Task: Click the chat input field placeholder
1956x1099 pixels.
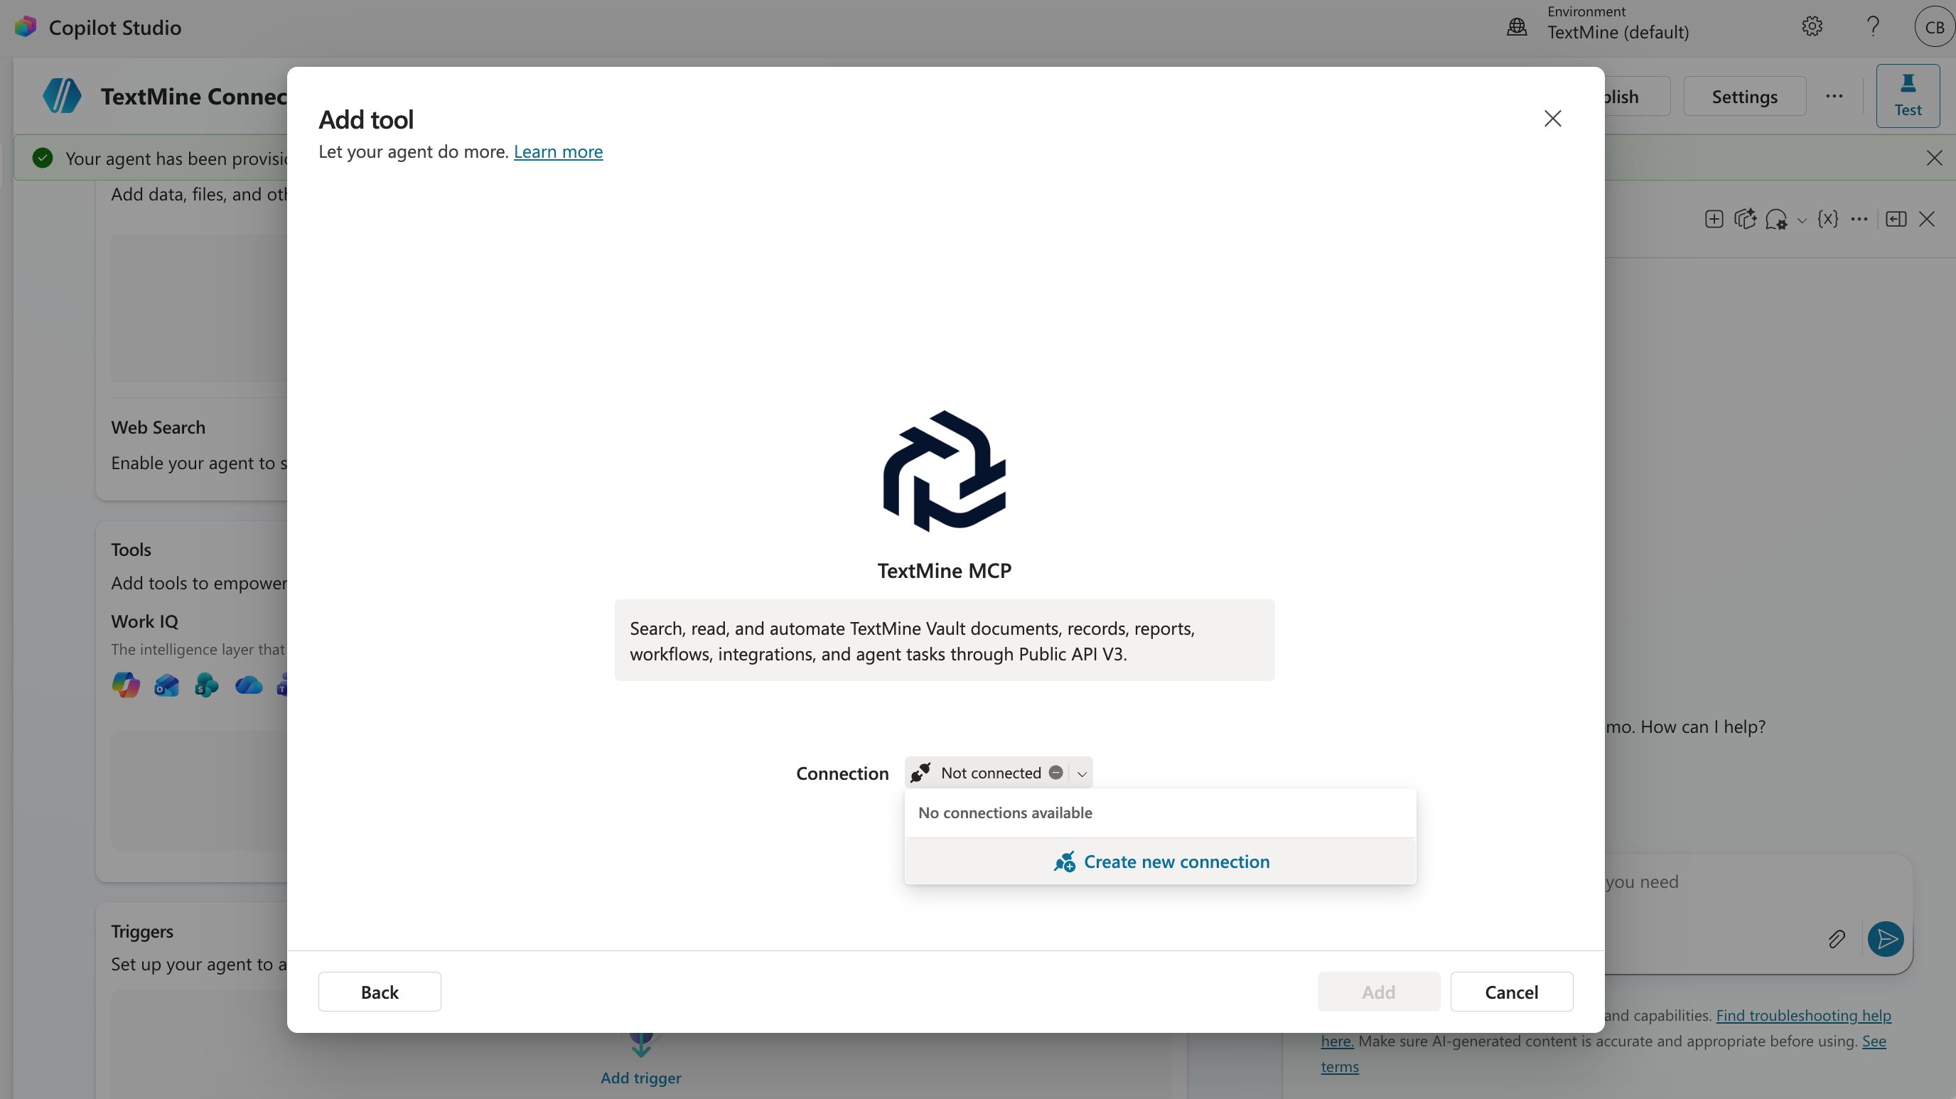Action: pyautogui.click(x=1641, y=881)
